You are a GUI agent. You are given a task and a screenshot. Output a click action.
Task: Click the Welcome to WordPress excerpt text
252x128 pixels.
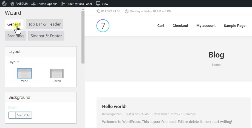point(167,122)
